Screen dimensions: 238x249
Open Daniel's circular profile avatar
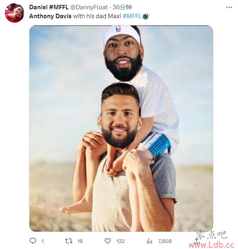pos(15,13)
